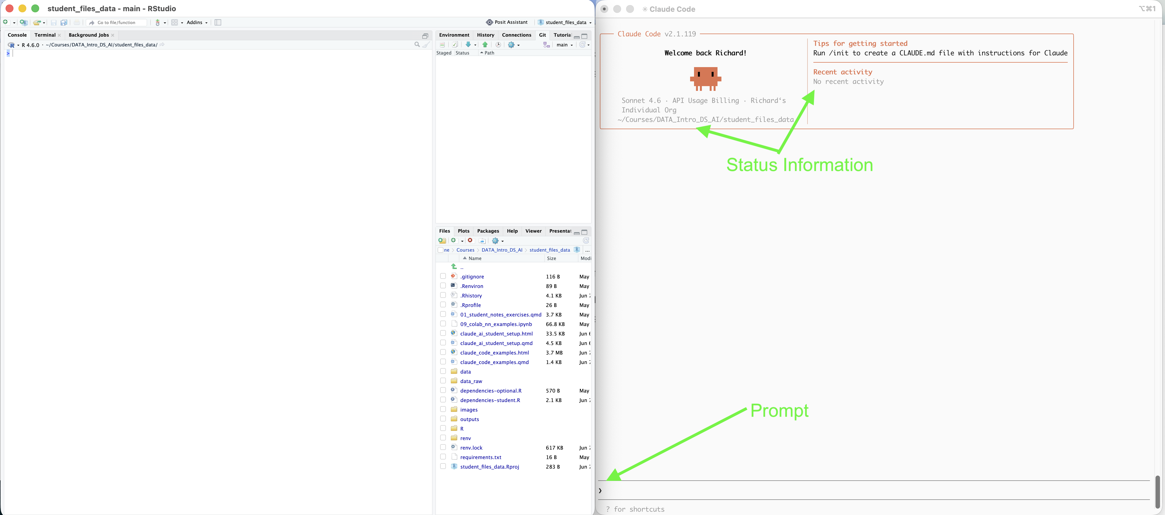Click the Claude Code terminal scrollbar
Viewport: 1165px width, 515px height.
[1157, 492]
